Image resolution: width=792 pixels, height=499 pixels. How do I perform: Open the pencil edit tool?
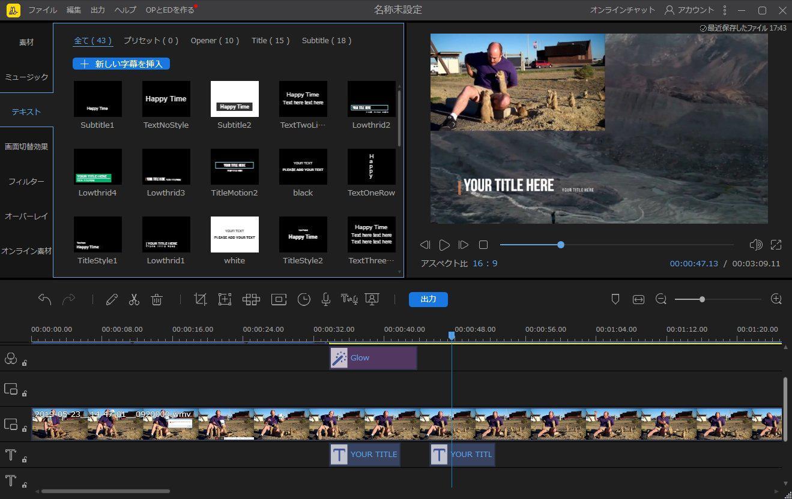click(112, 299)
